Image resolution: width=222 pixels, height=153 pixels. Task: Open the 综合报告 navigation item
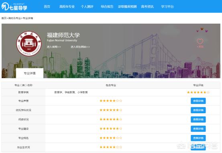tap(107, 6)
